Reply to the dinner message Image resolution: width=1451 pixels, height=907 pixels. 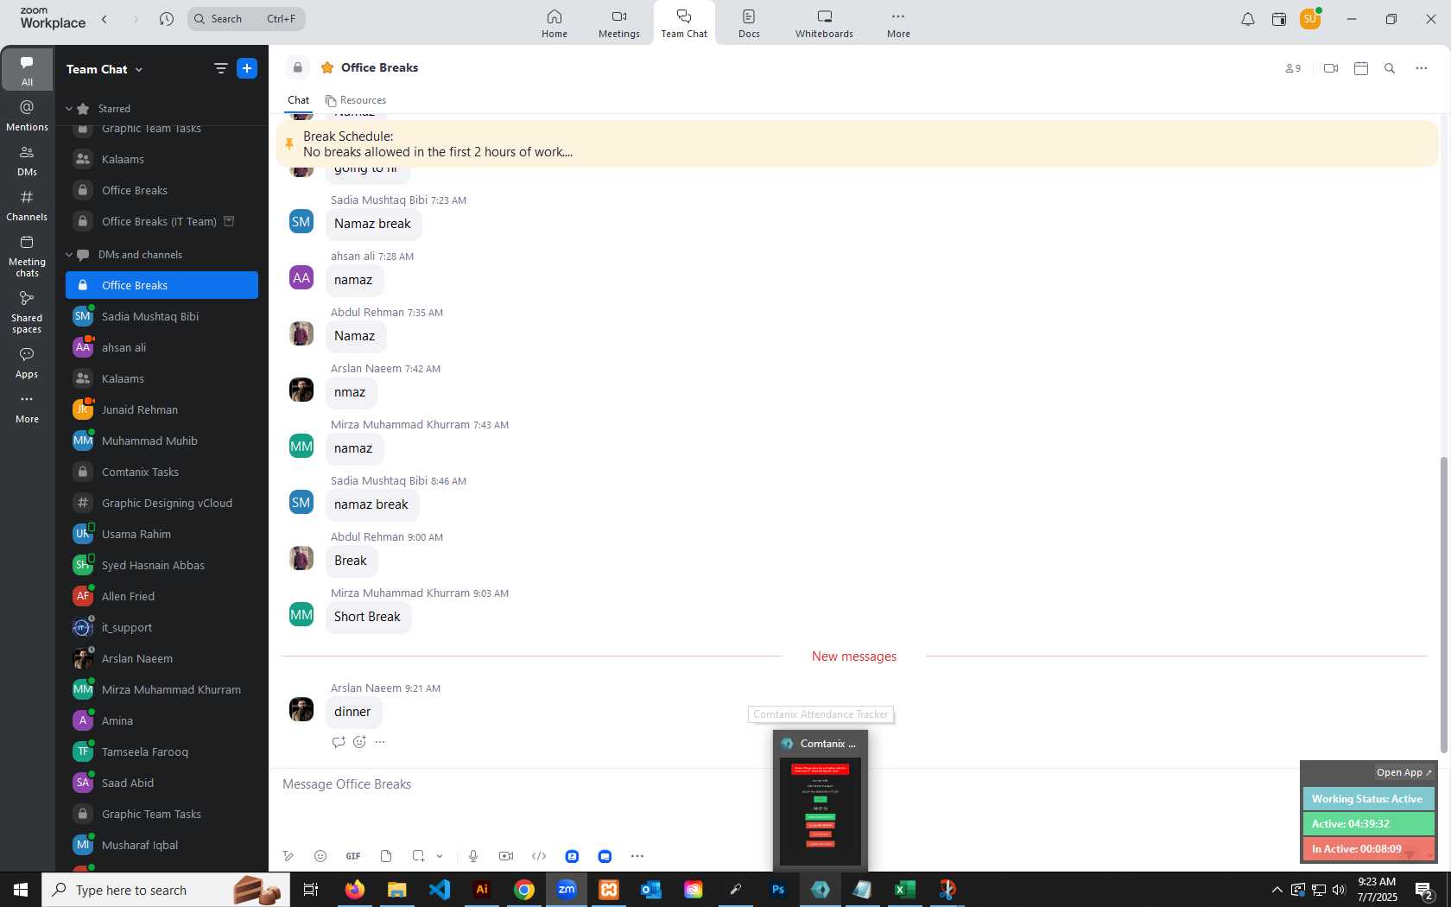click(x=339, y=742)
